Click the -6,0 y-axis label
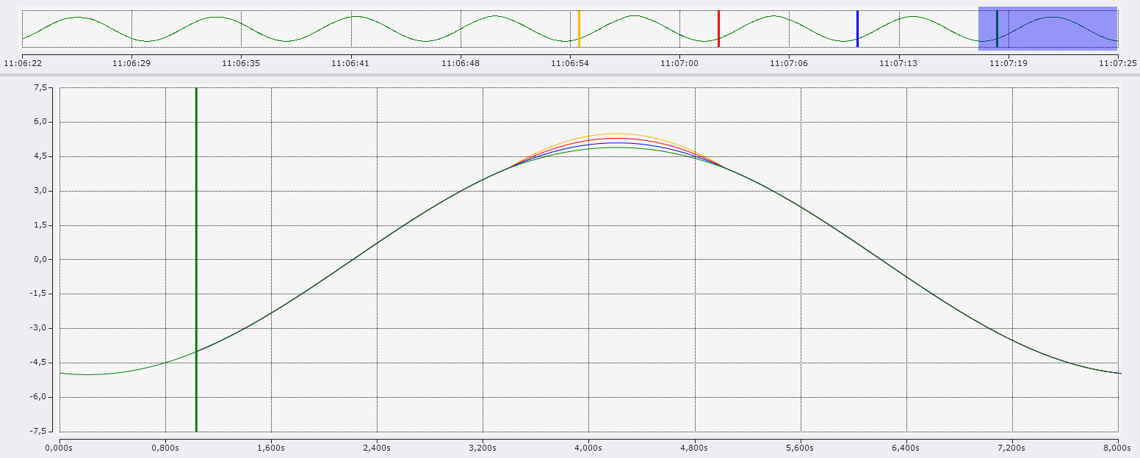This screenshot has height=458, width=1140. point(40,397)
